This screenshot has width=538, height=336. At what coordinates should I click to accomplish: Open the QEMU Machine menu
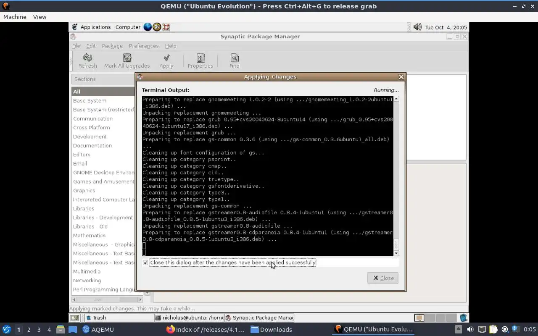[15, 17]
